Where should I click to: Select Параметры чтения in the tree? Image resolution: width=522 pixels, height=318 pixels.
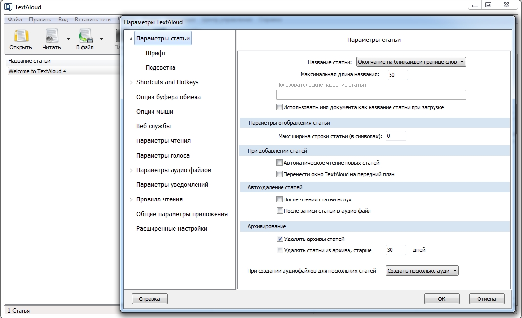(163, 141)
